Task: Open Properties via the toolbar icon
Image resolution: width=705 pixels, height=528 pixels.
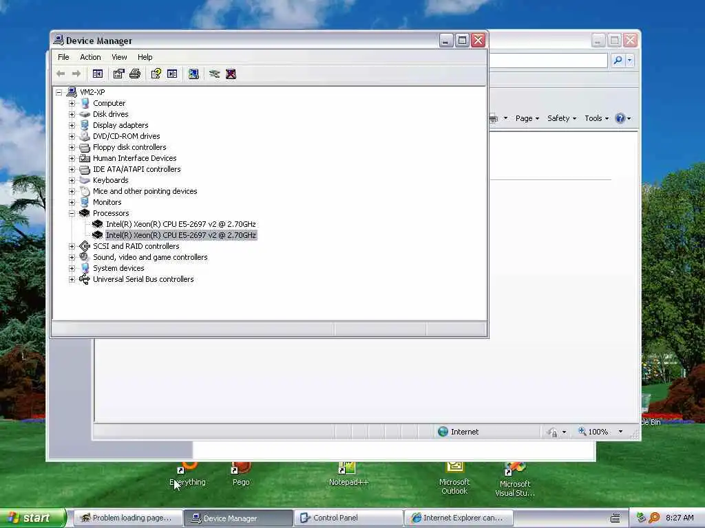Action: click(x=118, y=74)
